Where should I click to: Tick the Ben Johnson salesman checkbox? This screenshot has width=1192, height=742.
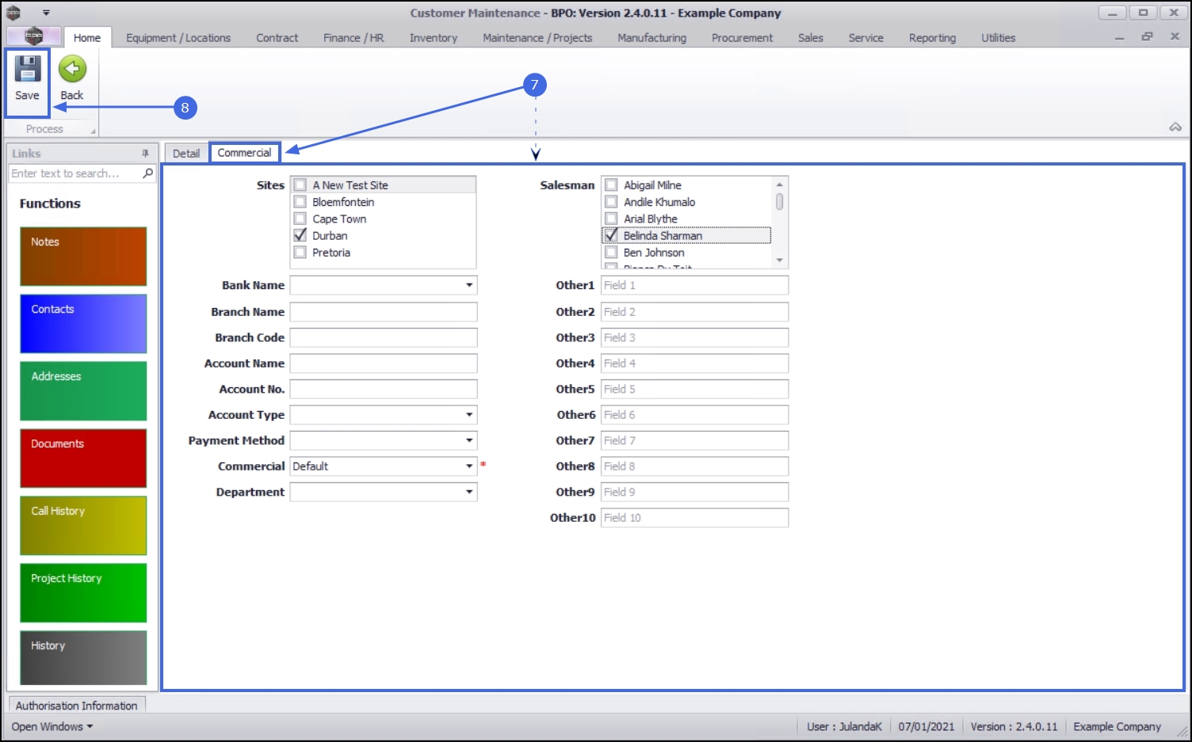click(x=611, y=253)
